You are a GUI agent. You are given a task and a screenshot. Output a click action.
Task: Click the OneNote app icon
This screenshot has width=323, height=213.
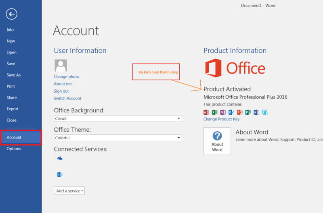223,112
